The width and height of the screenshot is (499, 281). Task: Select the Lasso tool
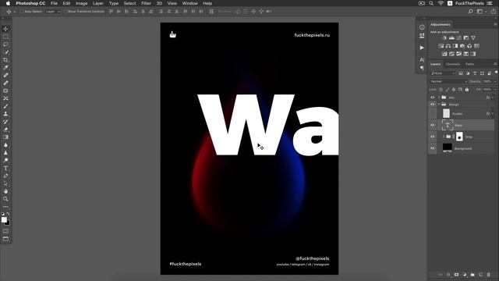point(5,44)
